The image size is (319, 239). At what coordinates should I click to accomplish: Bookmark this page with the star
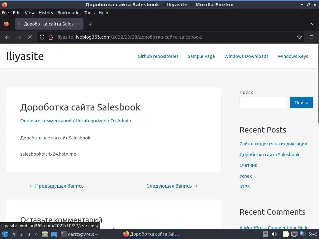(299, 37)
